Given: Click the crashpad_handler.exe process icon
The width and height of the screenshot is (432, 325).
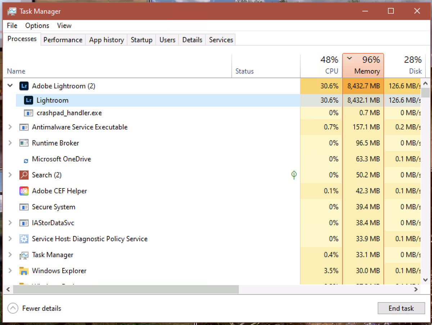Looking at the screenshot, I should click(x=28, y=113).
